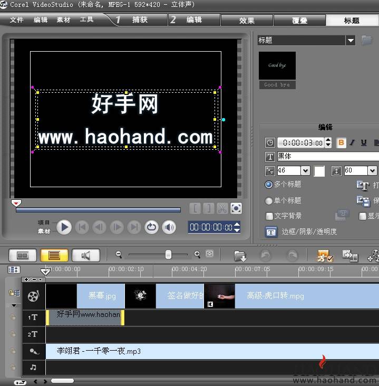
Task: Toggle ripple editing icon
Action: click(14, 293)
